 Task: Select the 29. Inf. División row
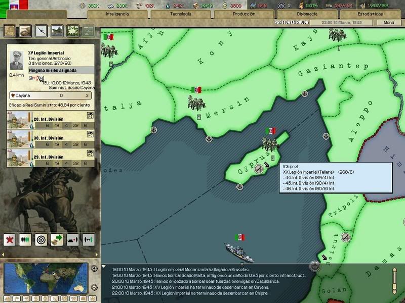pos(51,158)
